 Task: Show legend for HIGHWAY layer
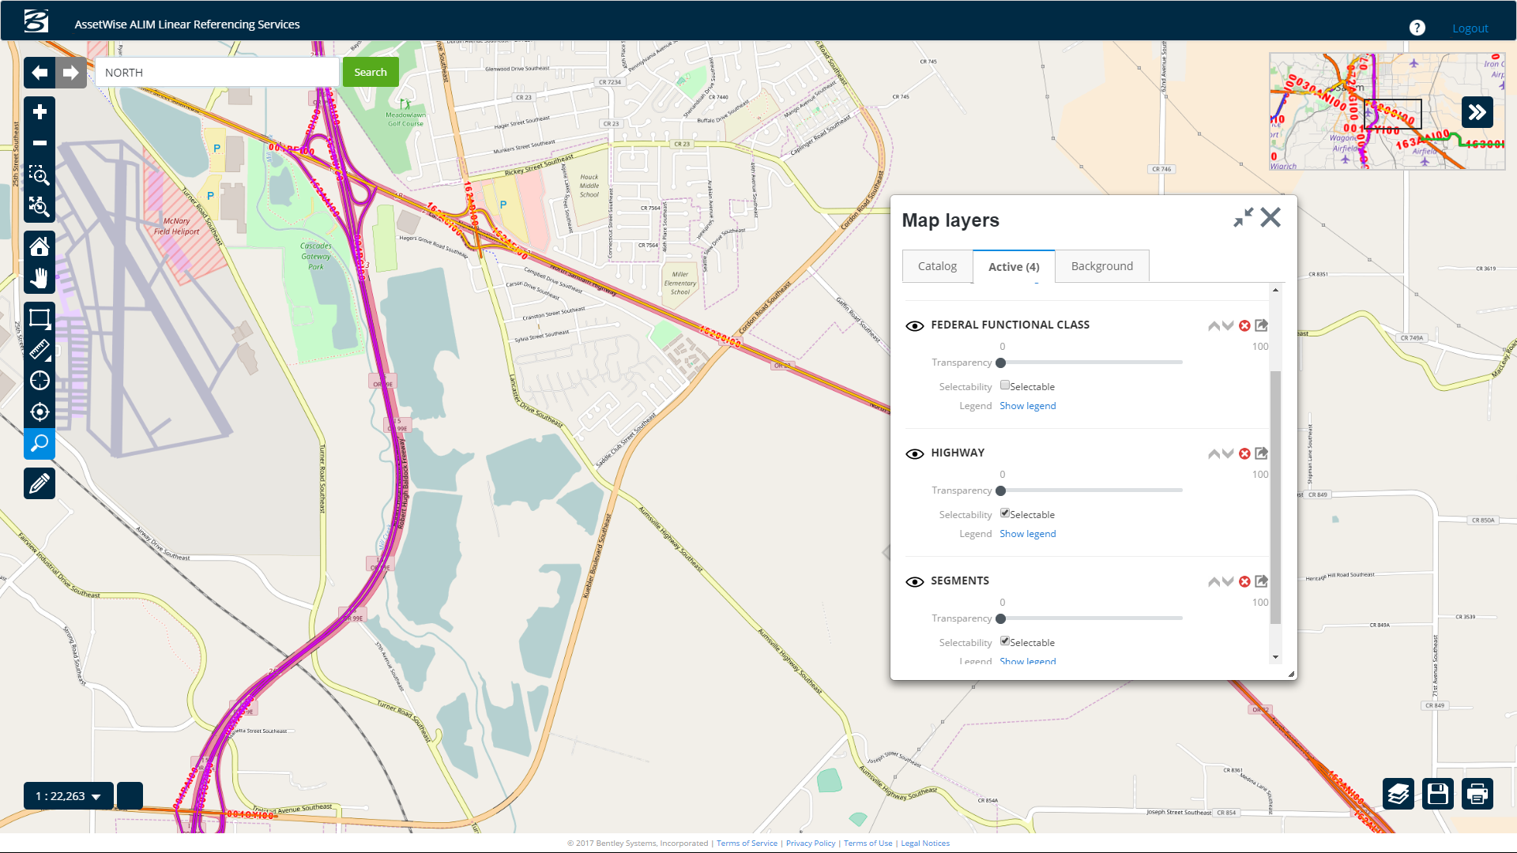pos(1027,534)
